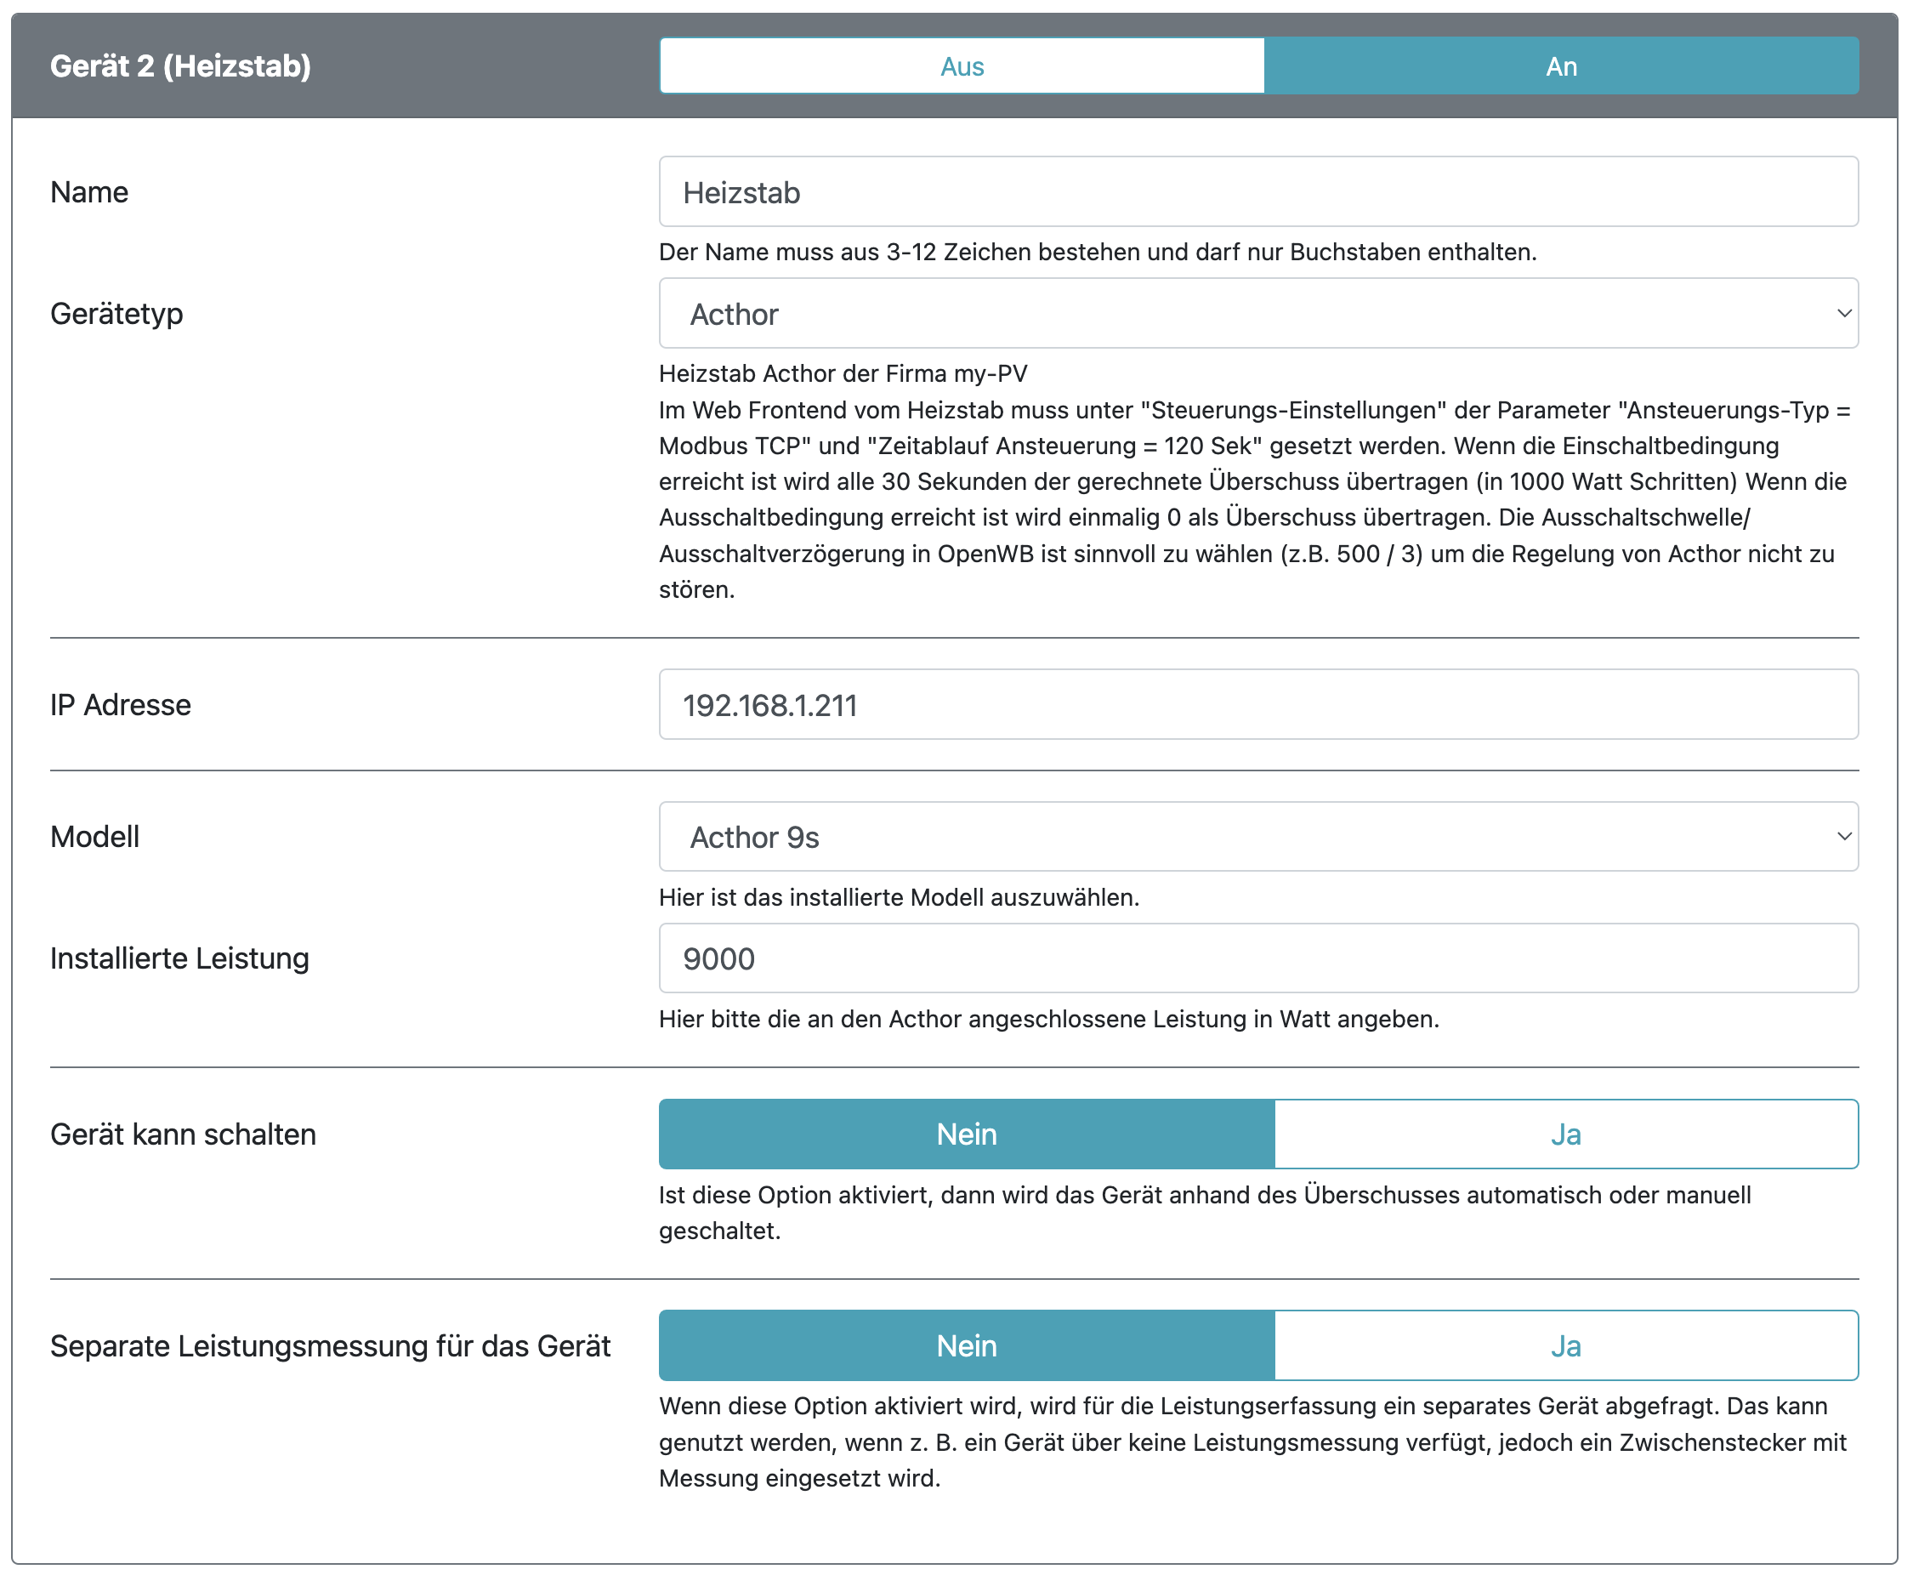This screenshot has width=1913, height=1575.
Task: Click the Installierte Leistung field with 9000
Action: coord(1257,958)
